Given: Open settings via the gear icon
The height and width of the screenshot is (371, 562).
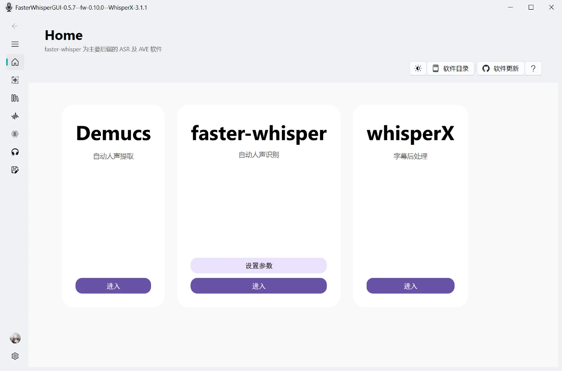Looking at the screenshot, I should [15, 356].
